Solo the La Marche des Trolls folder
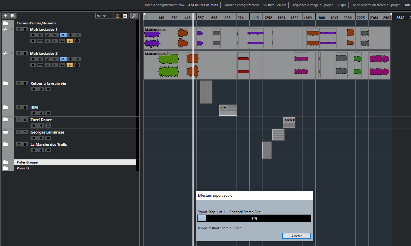This screenshot has height=246, width=411. [x=25, y=144]
